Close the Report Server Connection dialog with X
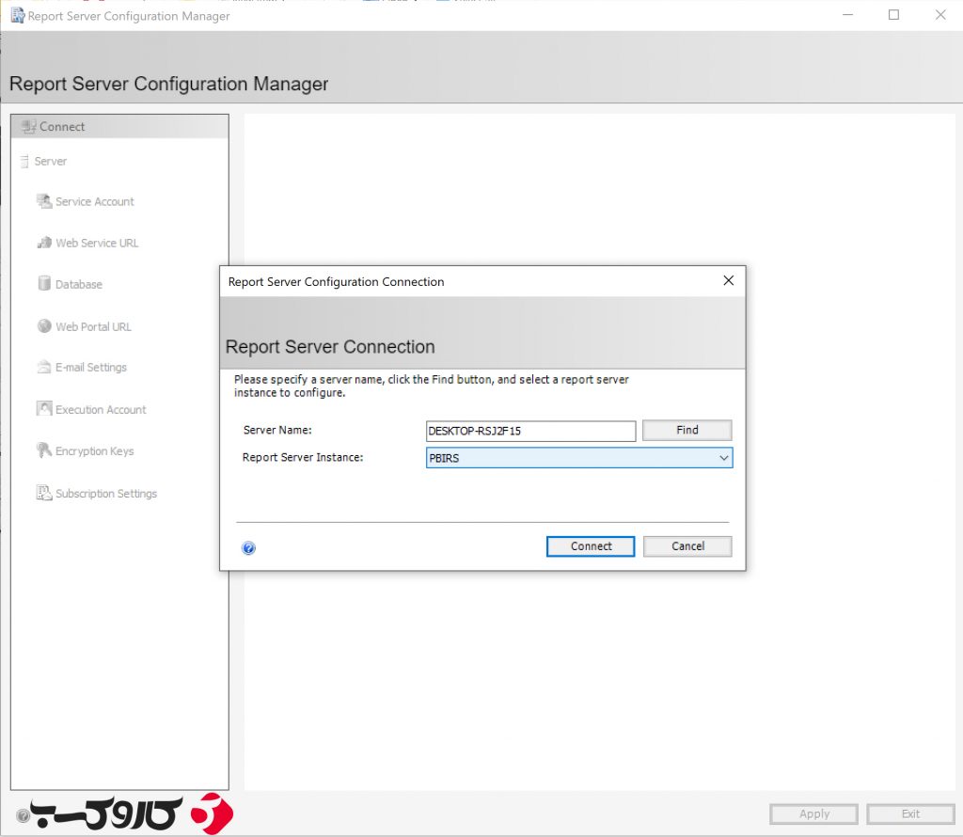 (728, 280)
